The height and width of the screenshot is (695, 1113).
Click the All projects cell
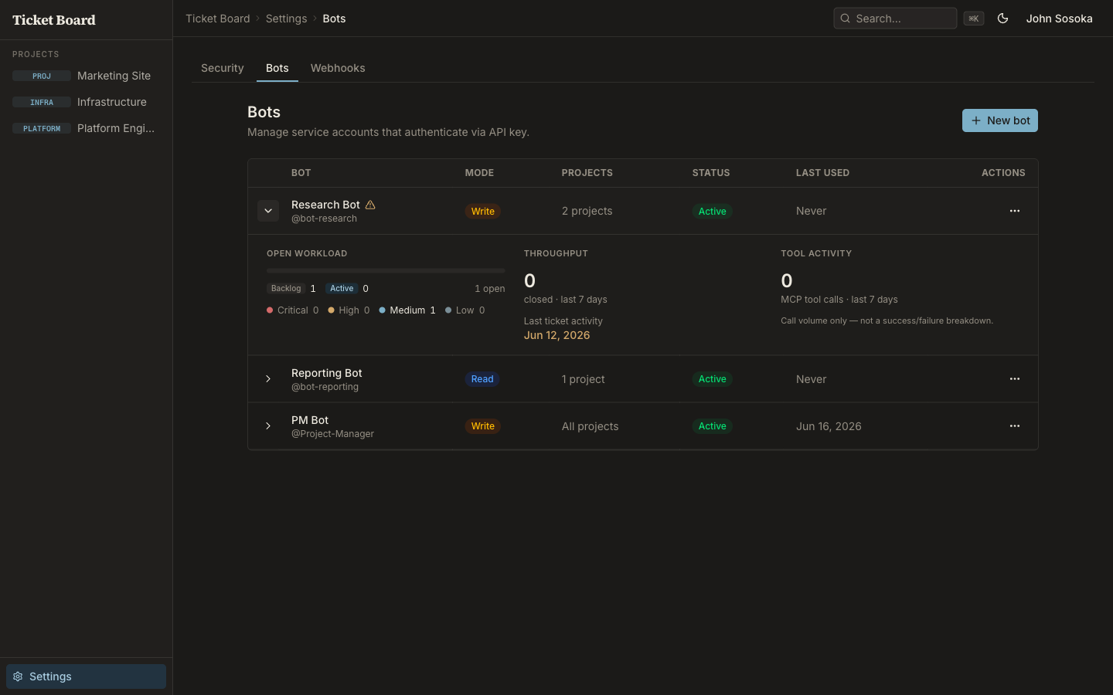click(x=590, y=426)
